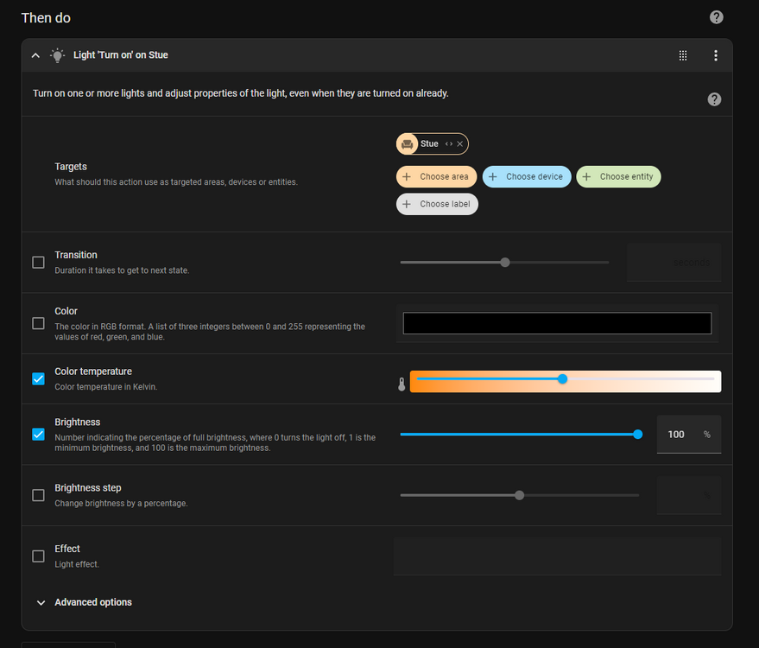
Task: Click the help icon beside Then do
Action: coord(716,17)
